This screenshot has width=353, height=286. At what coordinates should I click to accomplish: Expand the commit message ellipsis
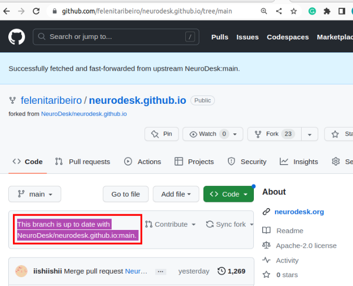[160, 271]
